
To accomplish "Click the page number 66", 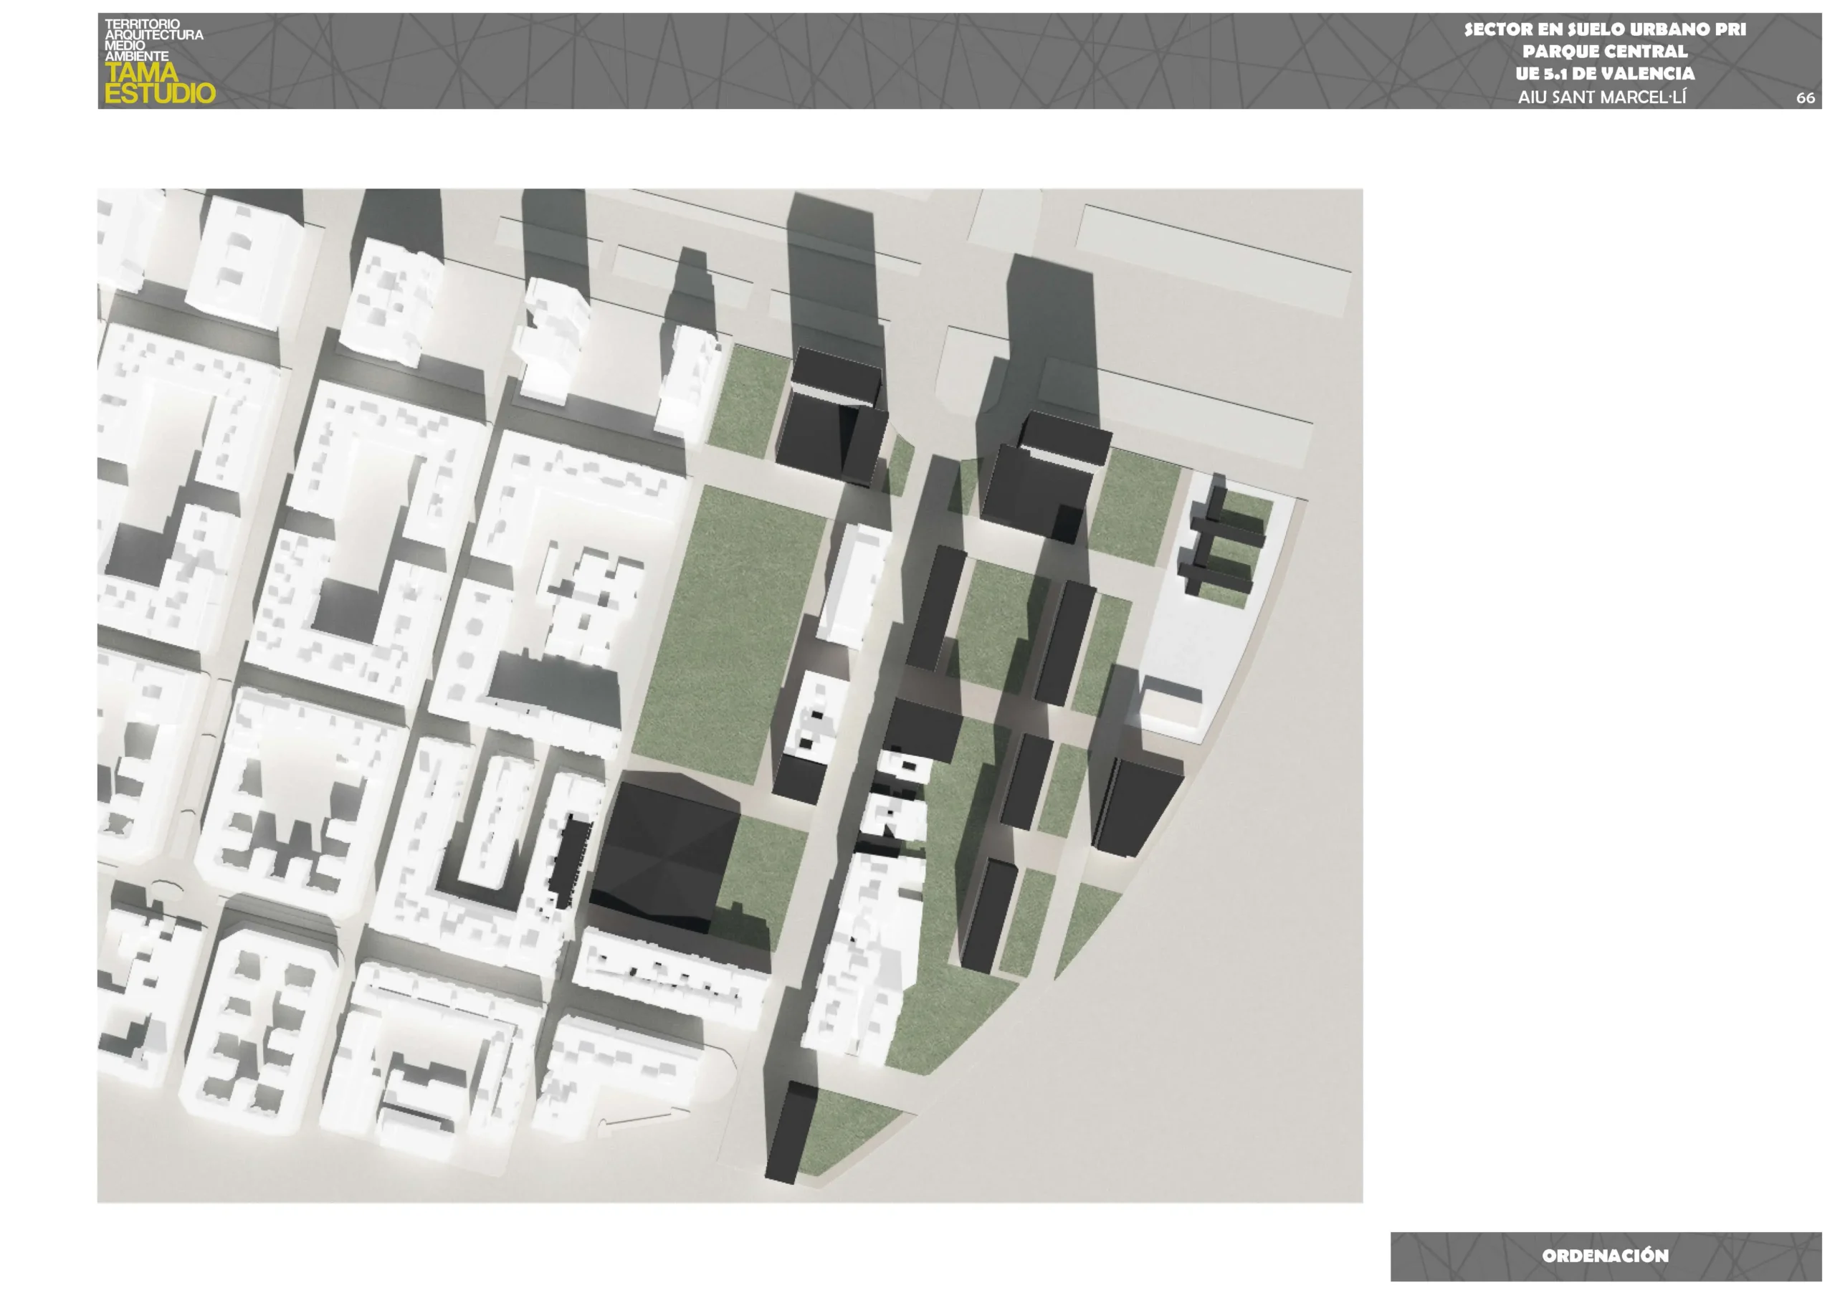I will coord(1805,98).
